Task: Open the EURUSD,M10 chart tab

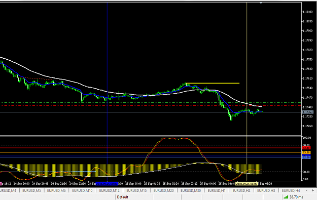Action: [x=82, y=190]
